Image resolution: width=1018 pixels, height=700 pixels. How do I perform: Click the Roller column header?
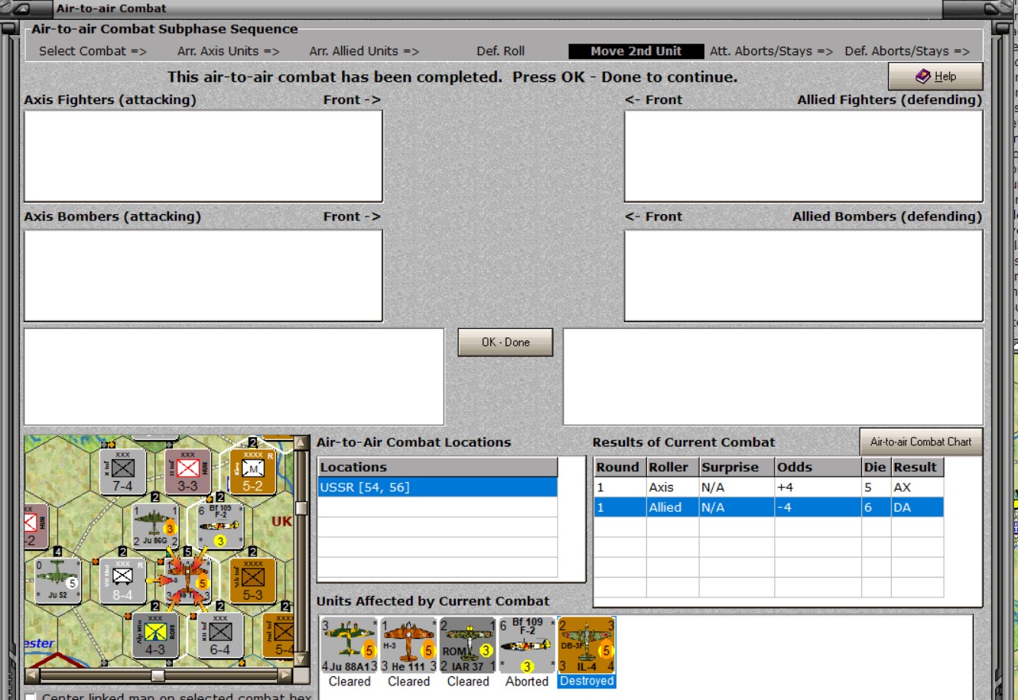672,467
